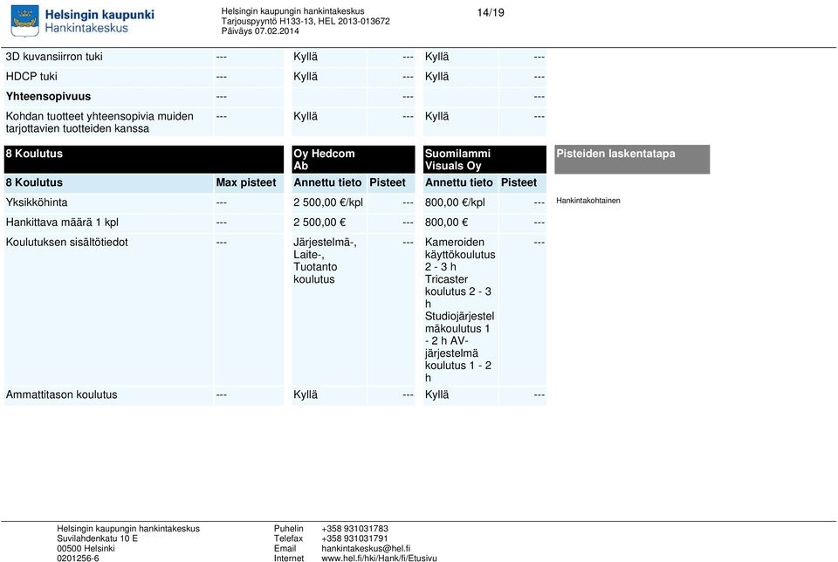
Task: Click the business ID 0201256-6
Action: pyautogui.click(x=78, y=559)
